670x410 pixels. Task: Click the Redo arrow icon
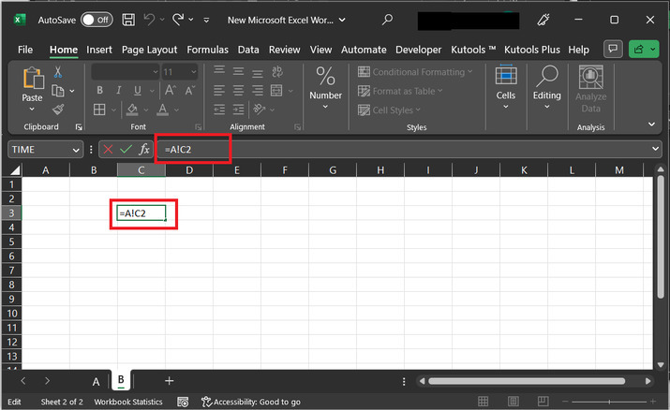178,20
